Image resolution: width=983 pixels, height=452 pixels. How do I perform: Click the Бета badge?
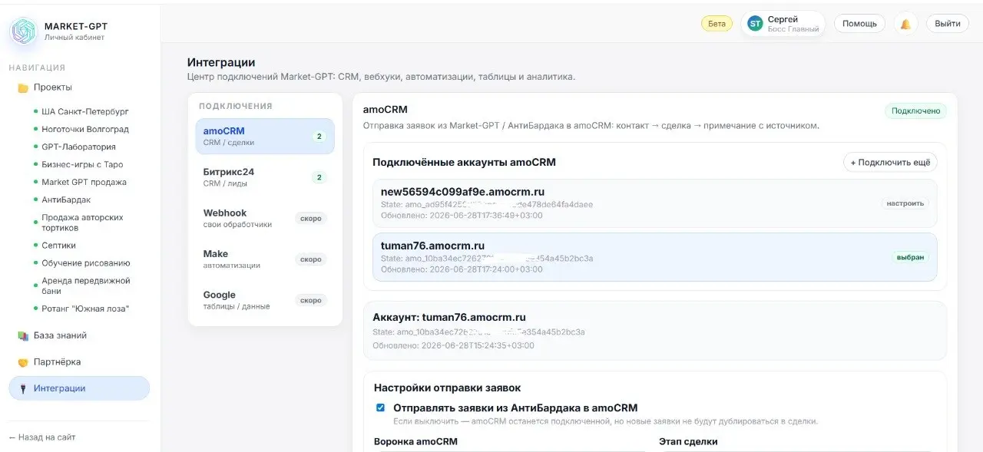pos(717,24)
